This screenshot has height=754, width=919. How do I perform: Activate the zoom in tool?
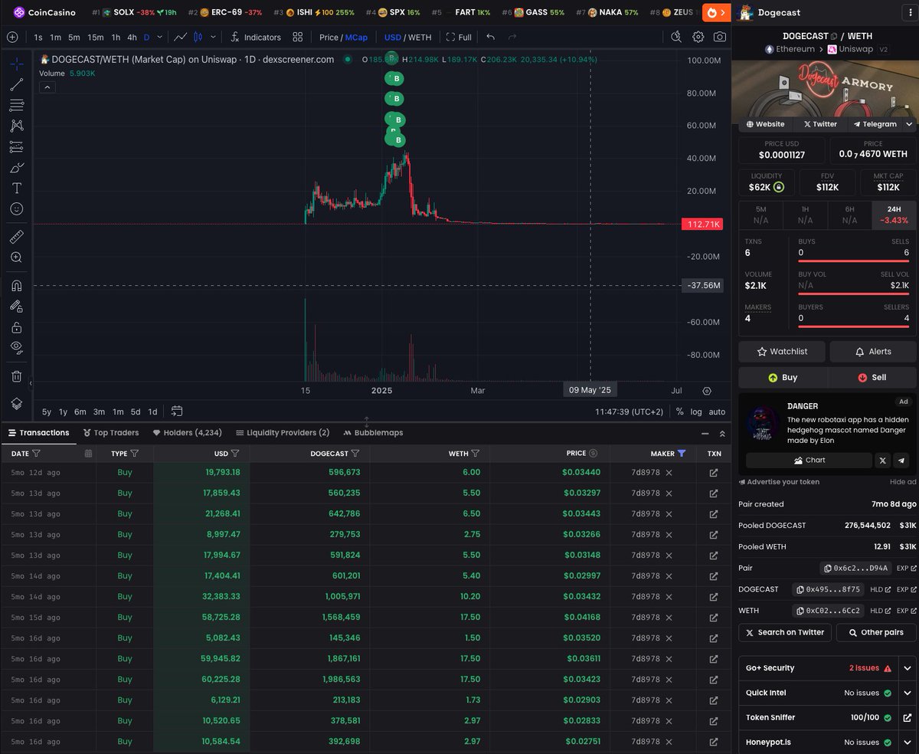tap(16, 257)
